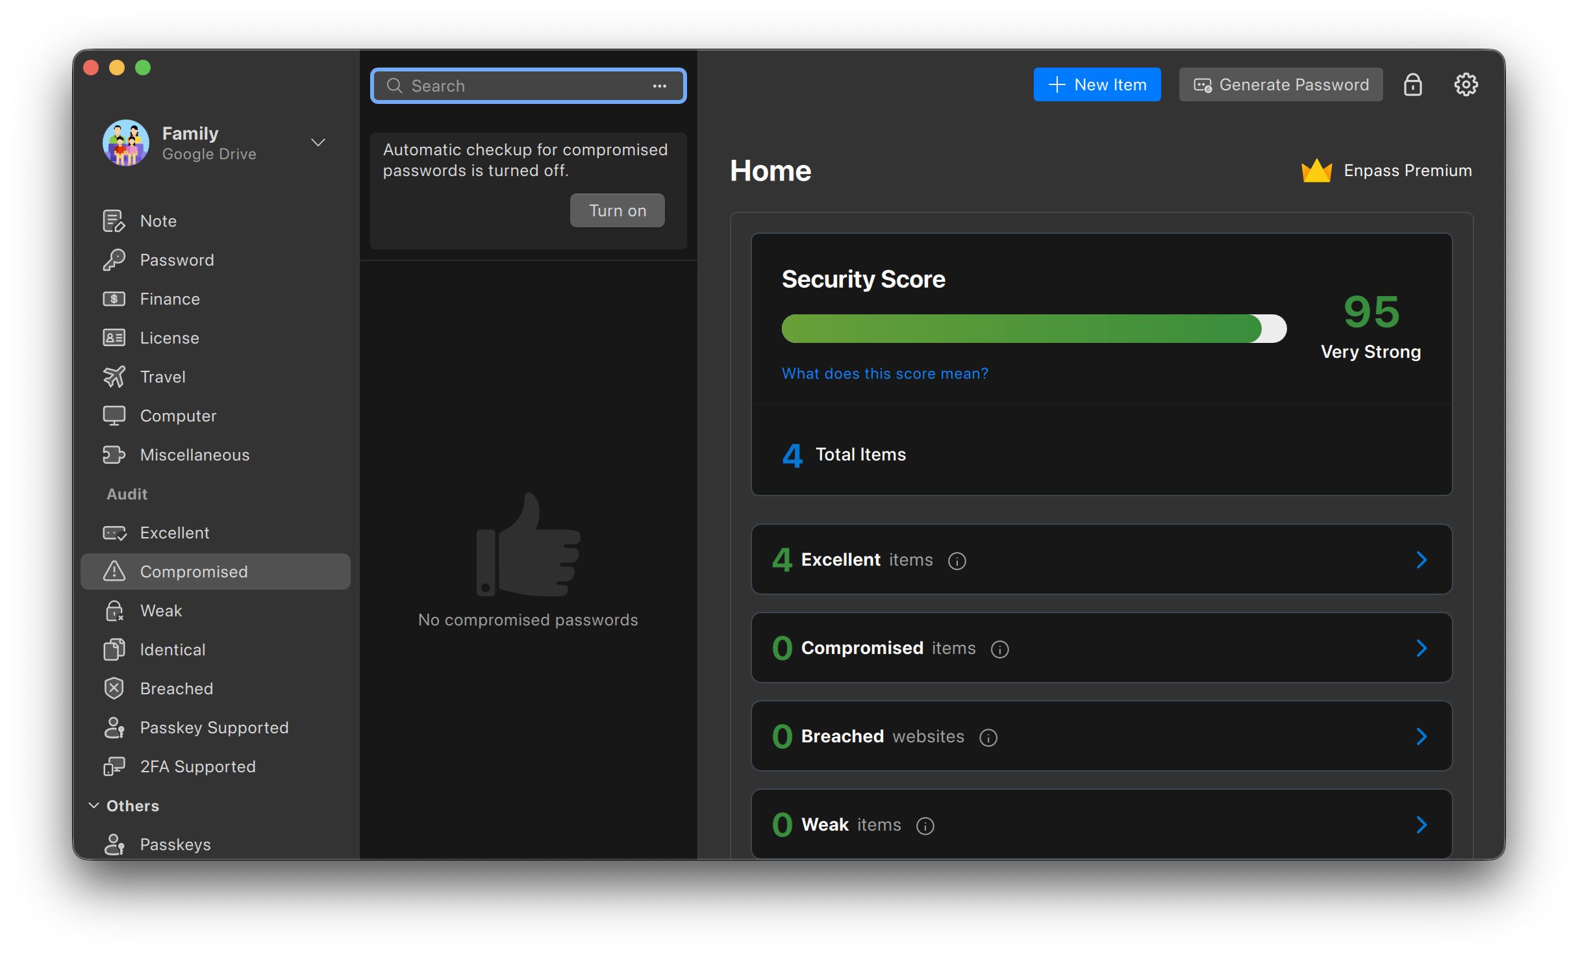Open the License card icon
Screen dimensions: 1578x956
(x=114, y=338)
